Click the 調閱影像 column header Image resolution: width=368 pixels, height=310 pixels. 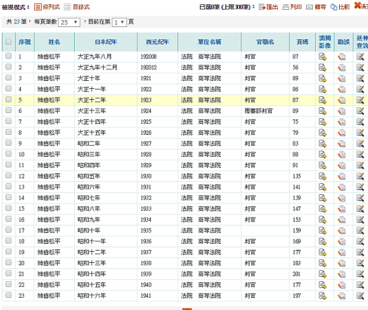click(325, 42)
